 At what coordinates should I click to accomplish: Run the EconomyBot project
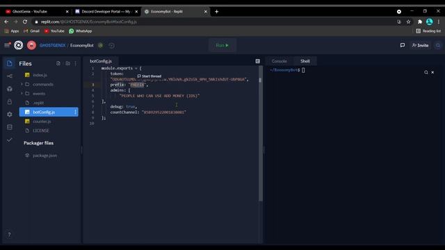(x=222, y=45)
